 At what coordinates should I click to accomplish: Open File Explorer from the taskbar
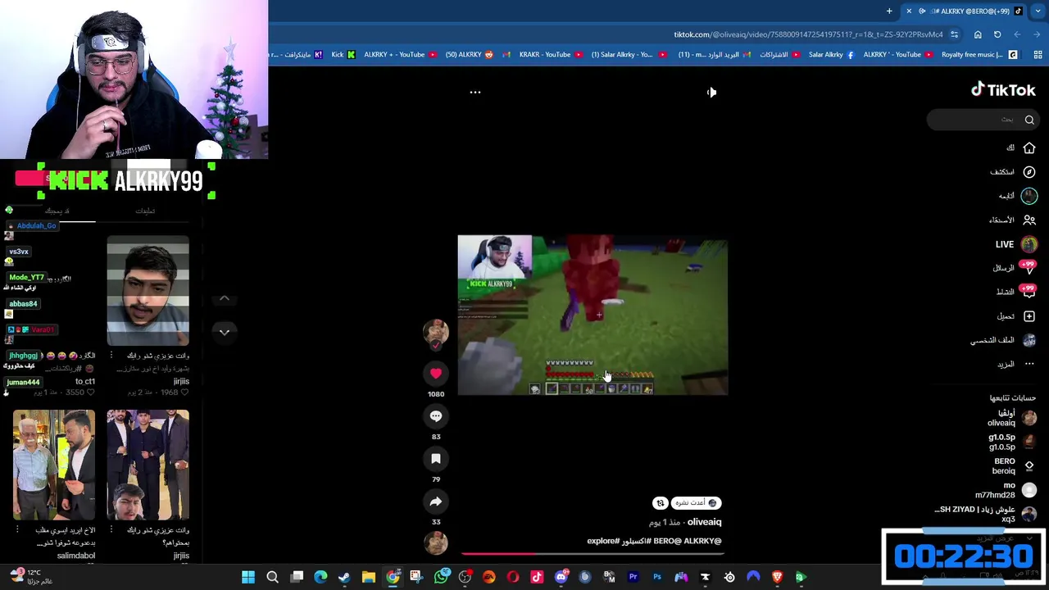(369, 578)
